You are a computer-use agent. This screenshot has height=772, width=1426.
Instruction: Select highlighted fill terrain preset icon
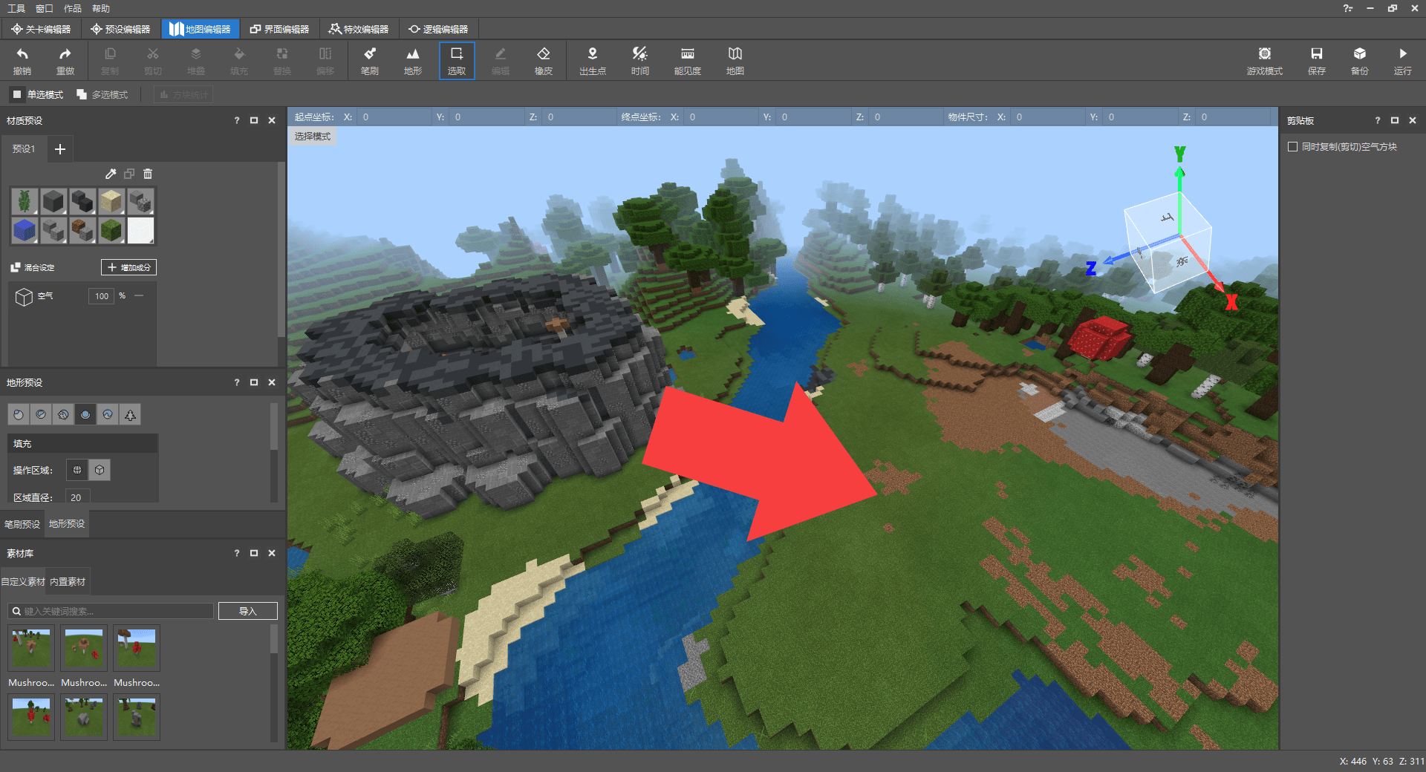[x=85, y=415]
